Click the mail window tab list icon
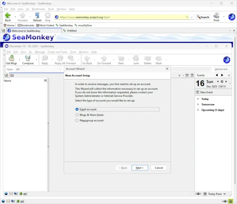 click(x=6, y=75)
